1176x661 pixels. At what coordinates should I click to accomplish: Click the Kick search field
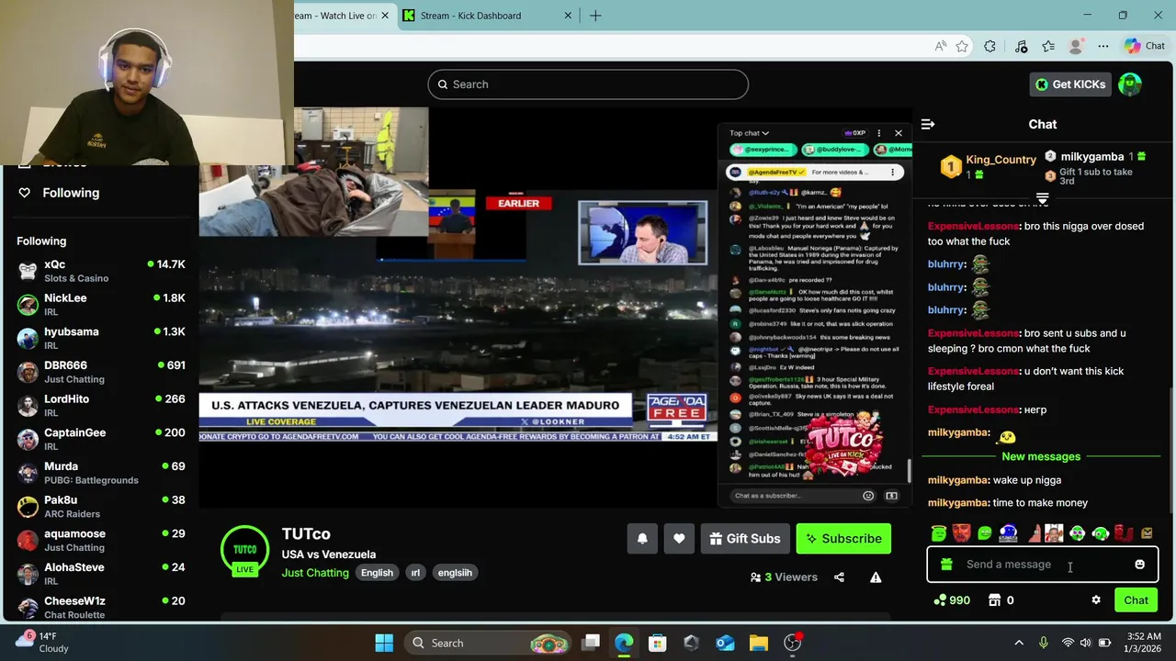588,84
